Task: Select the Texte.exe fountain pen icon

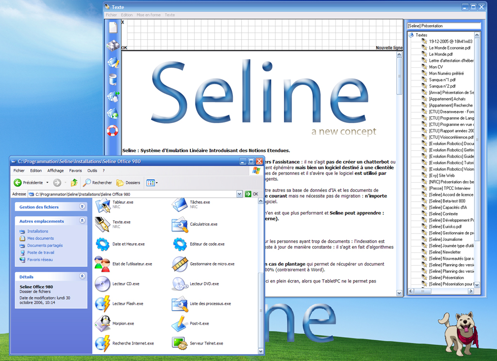Action: click(x=102, y=224)
